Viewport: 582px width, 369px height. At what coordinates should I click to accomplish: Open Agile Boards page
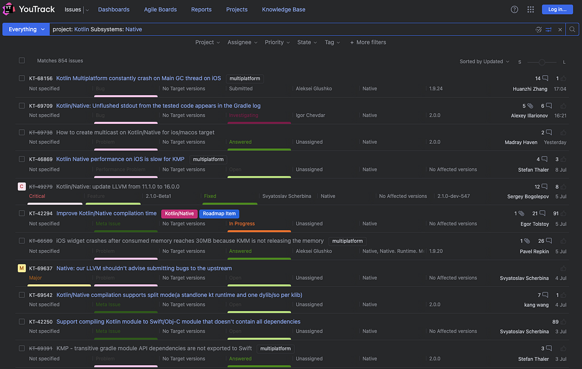(160, 10)
